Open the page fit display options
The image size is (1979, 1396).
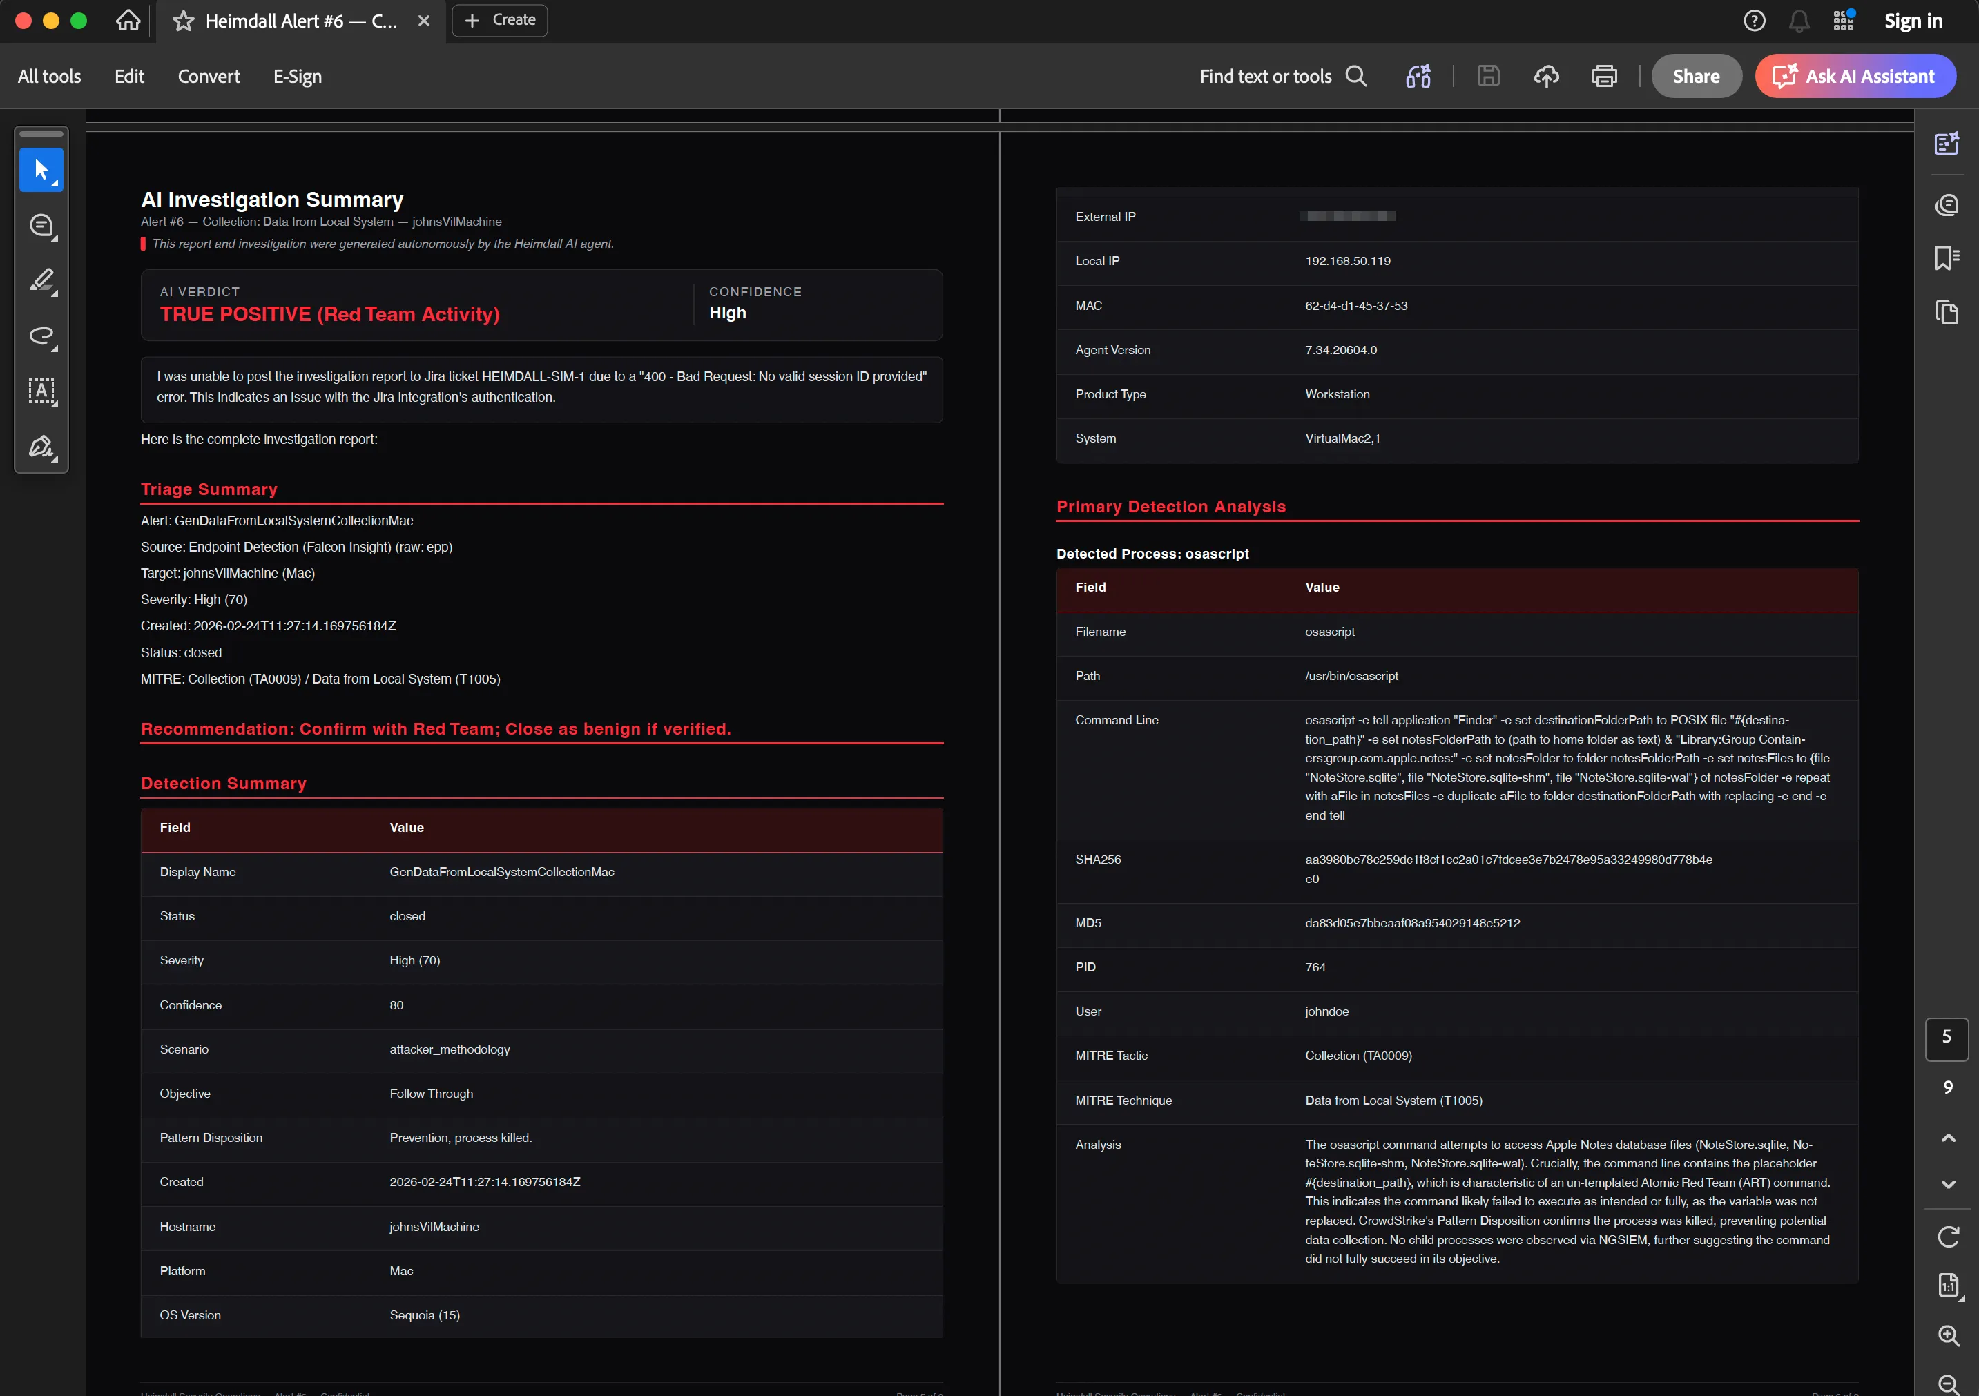click(1949, 1286)
